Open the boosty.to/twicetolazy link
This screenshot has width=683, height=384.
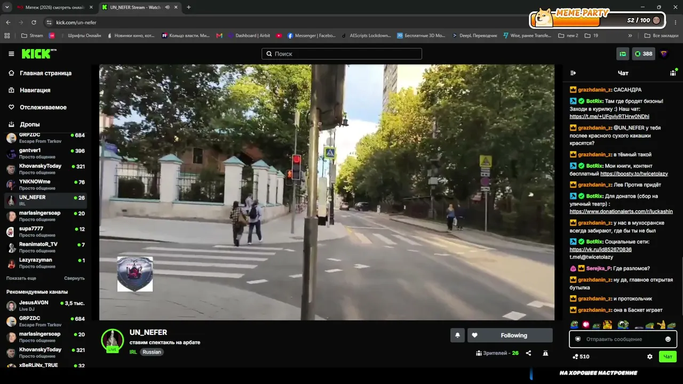[634, 173]
